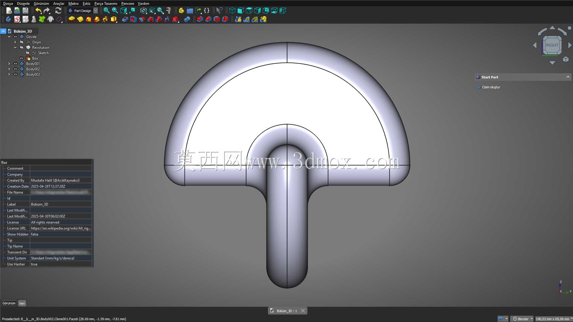Viewport: 573px width, 322px height.
Task: Open the Blender navigation style button
Action: 522,319
